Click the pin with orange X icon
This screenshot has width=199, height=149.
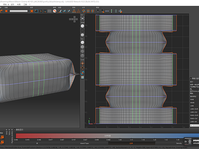(x=103, y=11)
